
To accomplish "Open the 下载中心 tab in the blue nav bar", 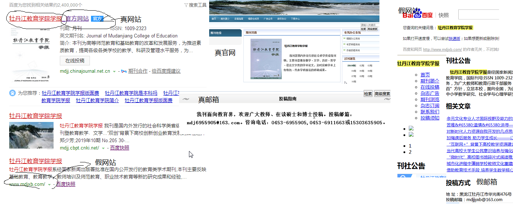I will pos(295,19).
